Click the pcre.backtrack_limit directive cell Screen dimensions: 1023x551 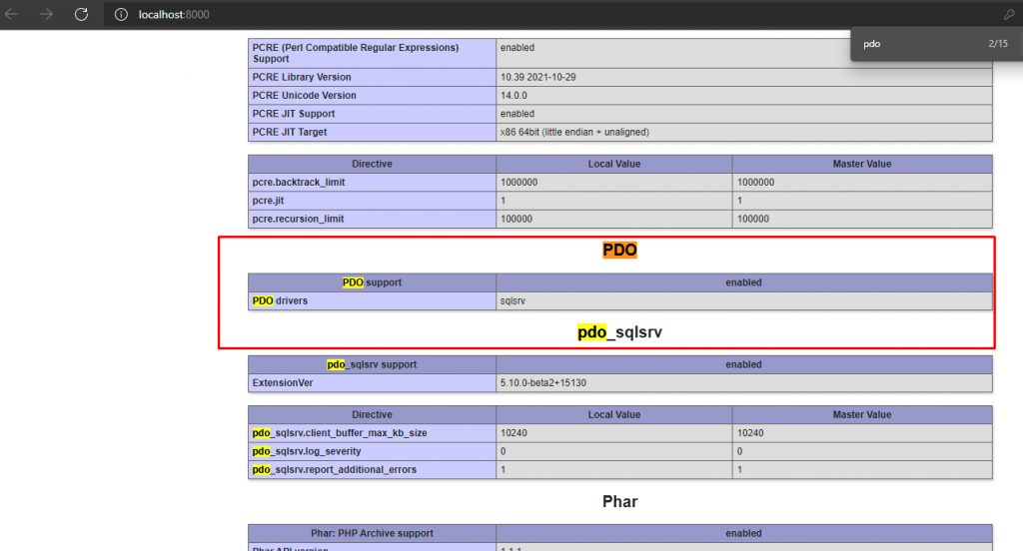300,183
